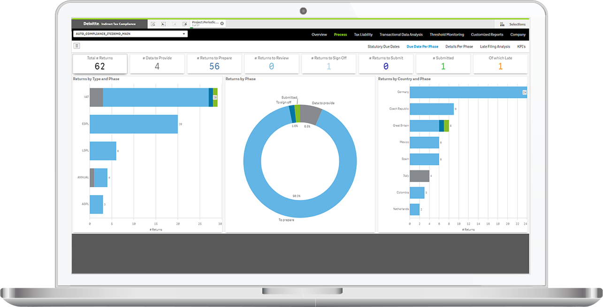
Task: Step forward one selection
Action: pos(174,24)
